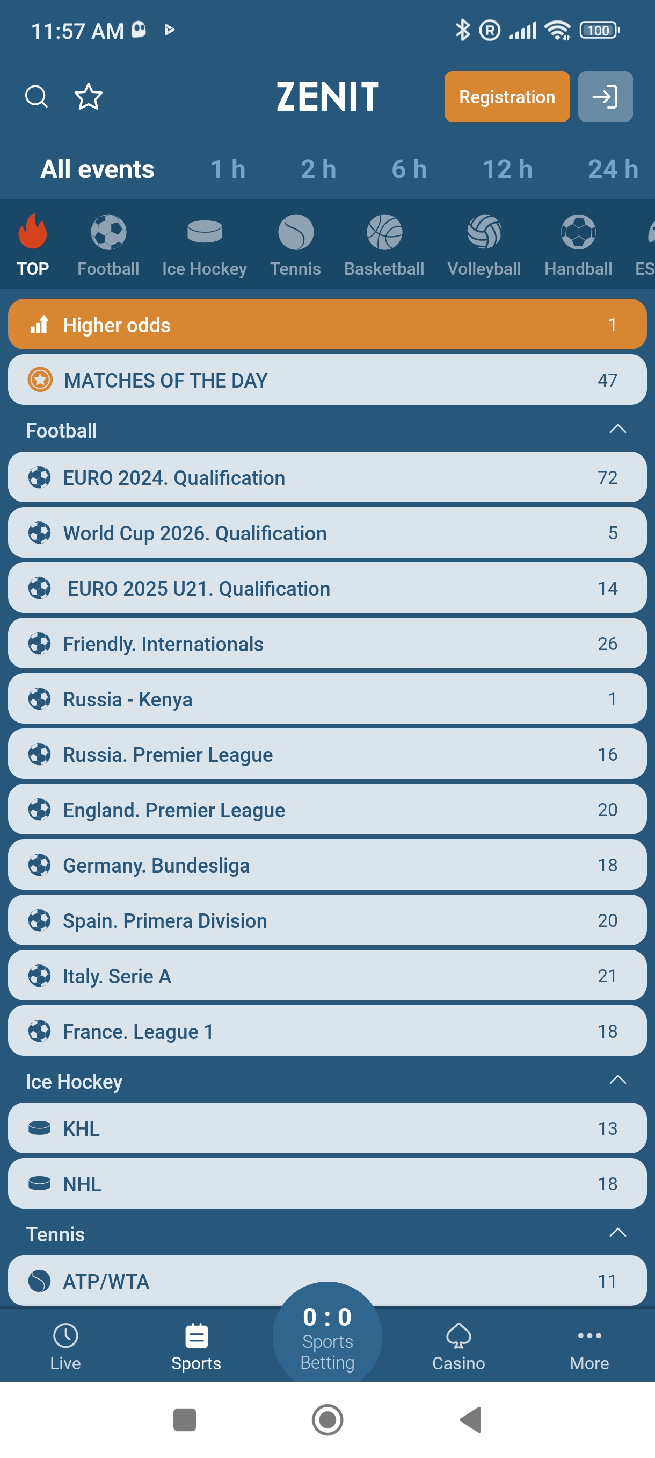Collapse the Tennis section chevron

(618, 1233)
